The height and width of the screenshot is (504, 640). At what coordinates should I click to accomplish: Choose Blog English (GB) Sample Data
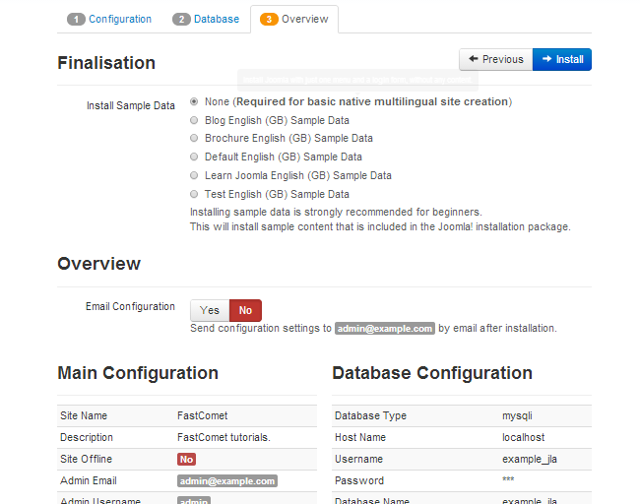194,120
